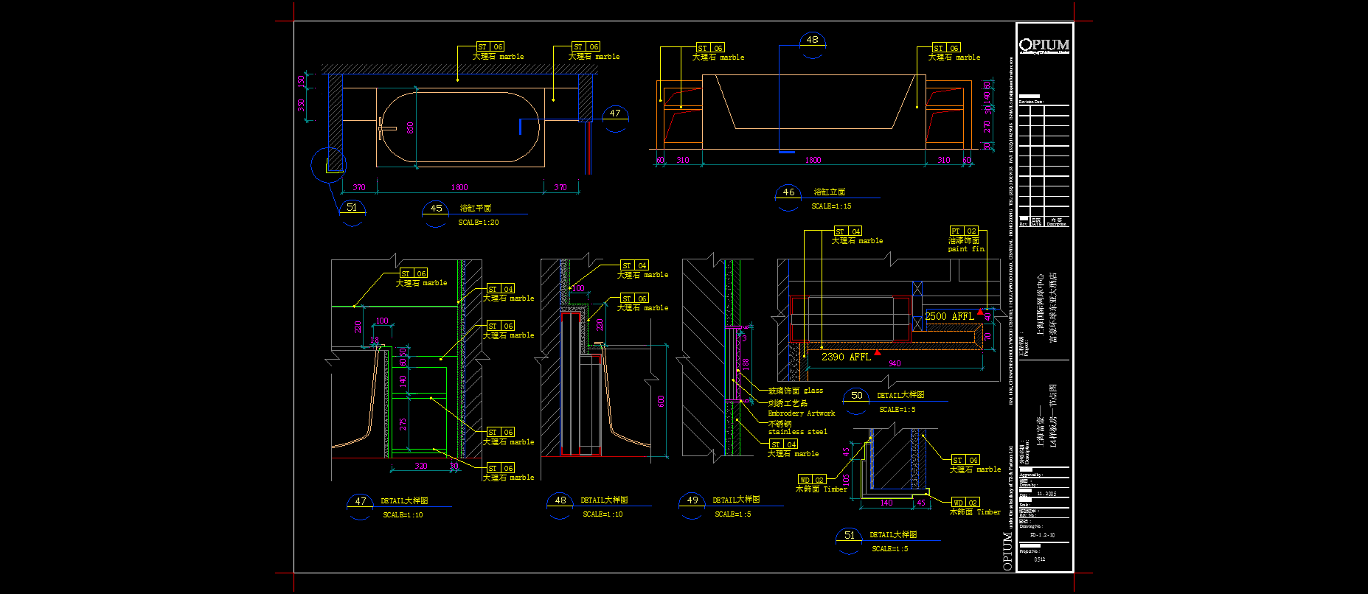Click 'SCALE=1:15' text under bathtub elevation
Image resolution: width=1368 pixels, height=594 pixels.
click(x=832, y=206)
